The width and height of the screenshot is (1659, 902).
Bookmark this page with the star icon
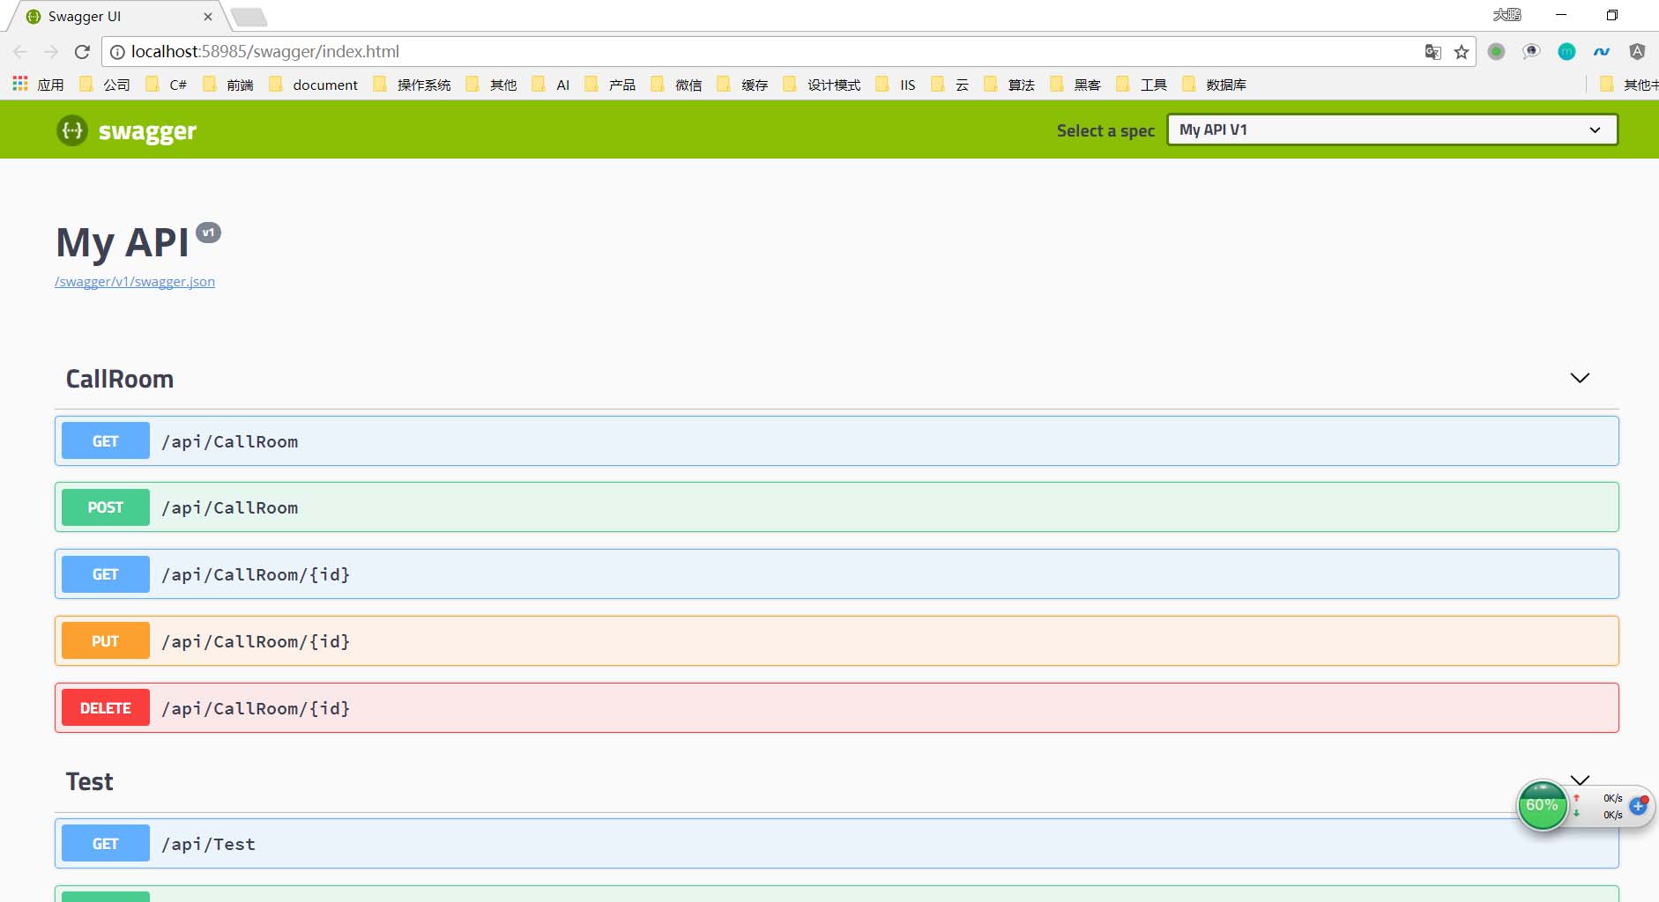click(x=1462, y=52)
